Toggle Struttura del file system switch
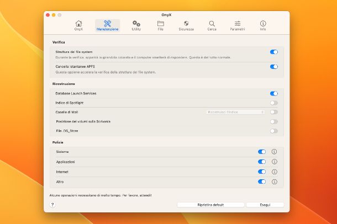Image resolution: width=337 pixels, height=224 pixels. coord(274,52)
